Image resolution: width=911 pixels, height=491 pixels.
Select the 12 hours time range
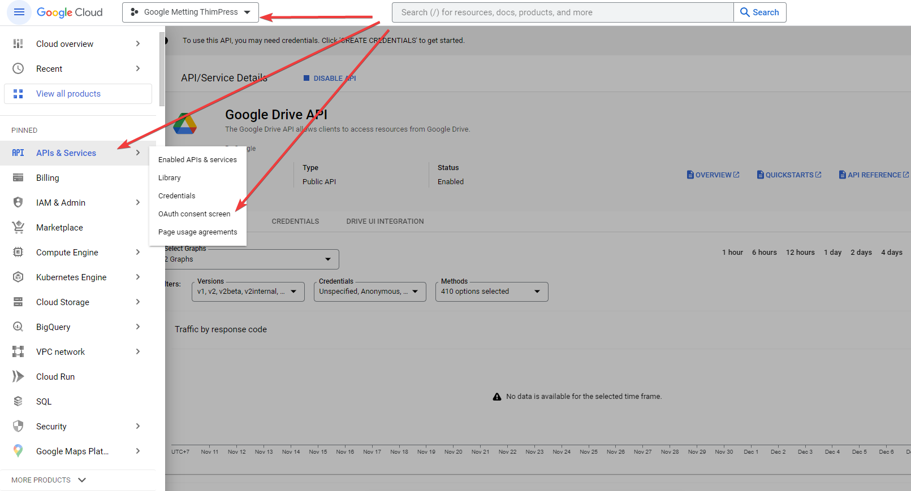(800, 253)
